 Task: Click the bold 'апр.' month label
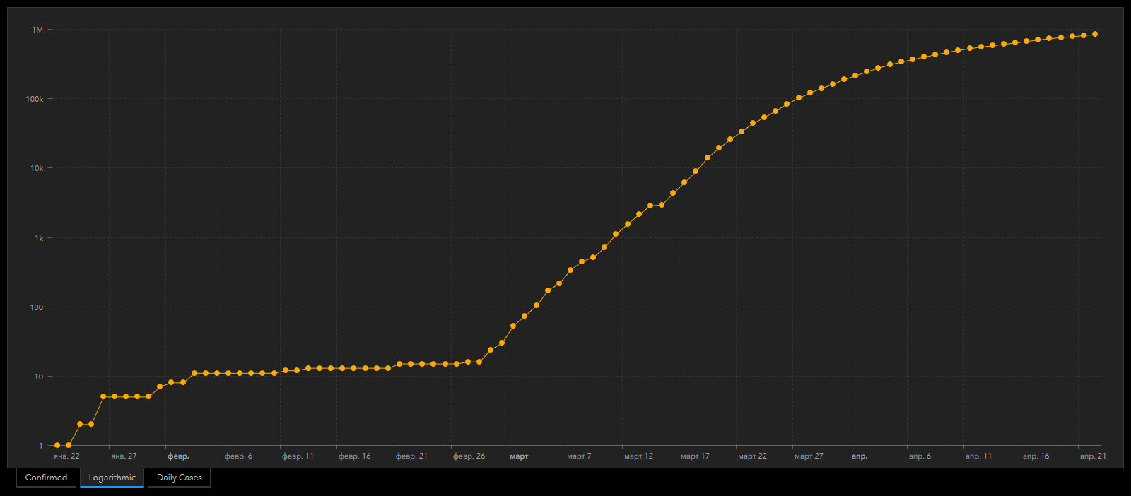860,456
